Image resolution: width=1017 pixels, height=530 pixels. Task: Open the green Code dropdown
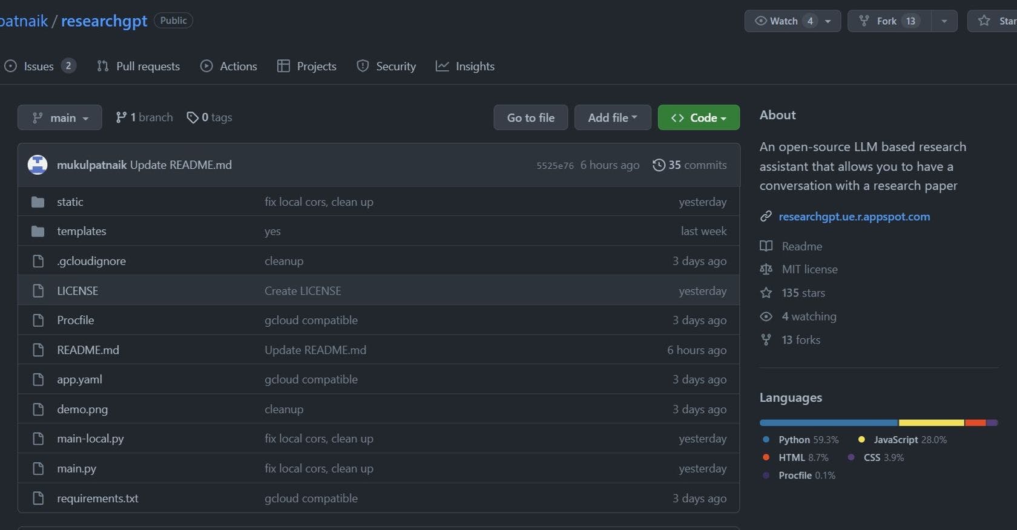pos(698,117)
